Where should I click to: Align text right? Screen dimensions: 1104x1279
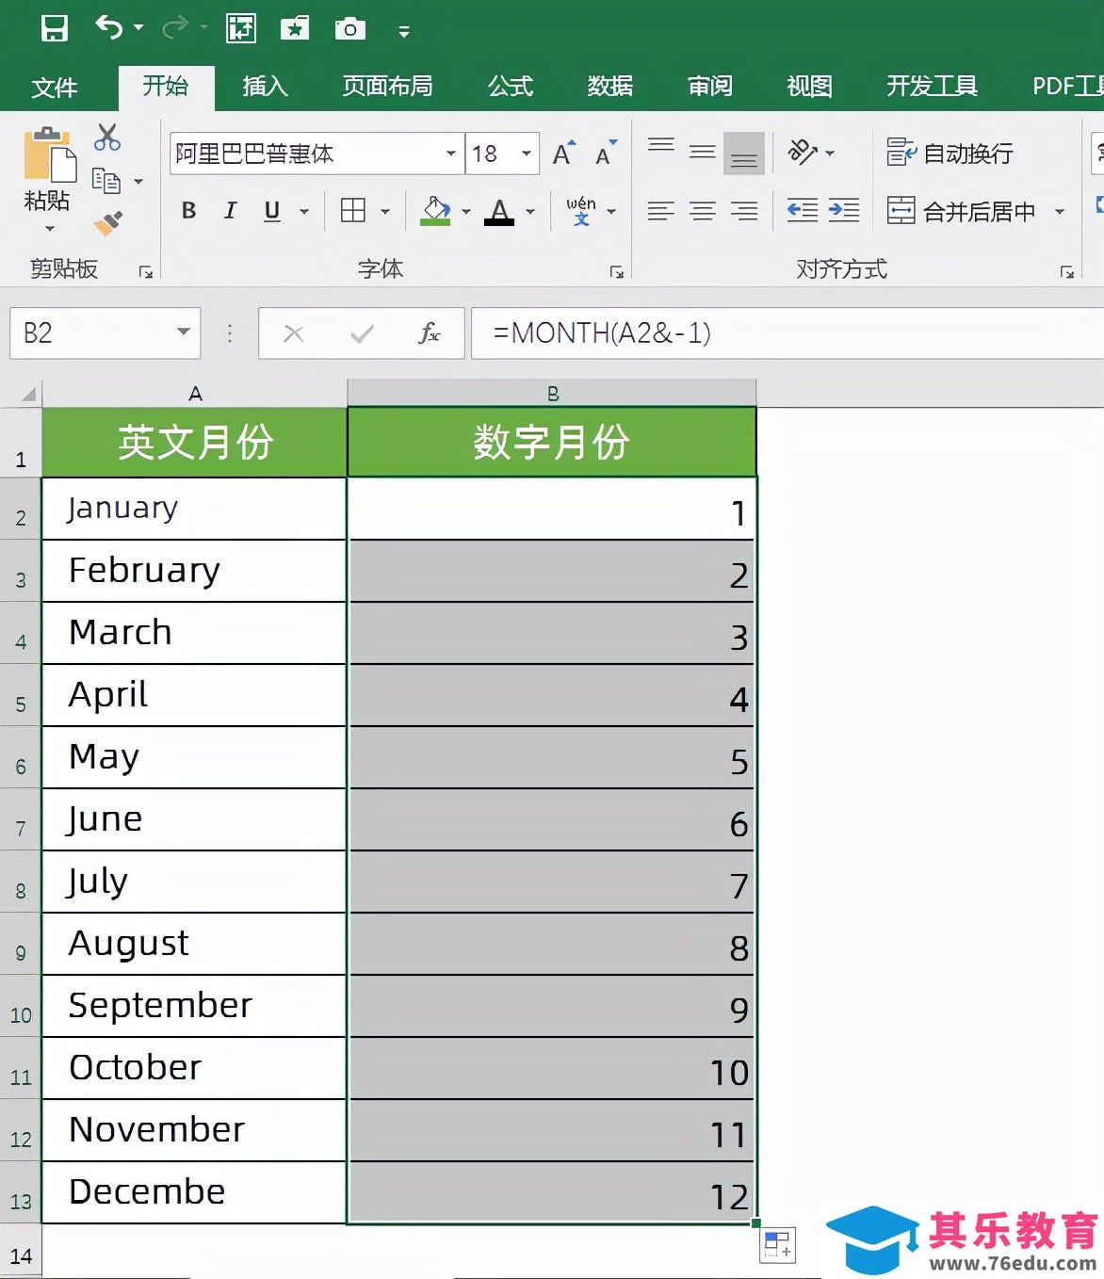(x=744, y=211)
